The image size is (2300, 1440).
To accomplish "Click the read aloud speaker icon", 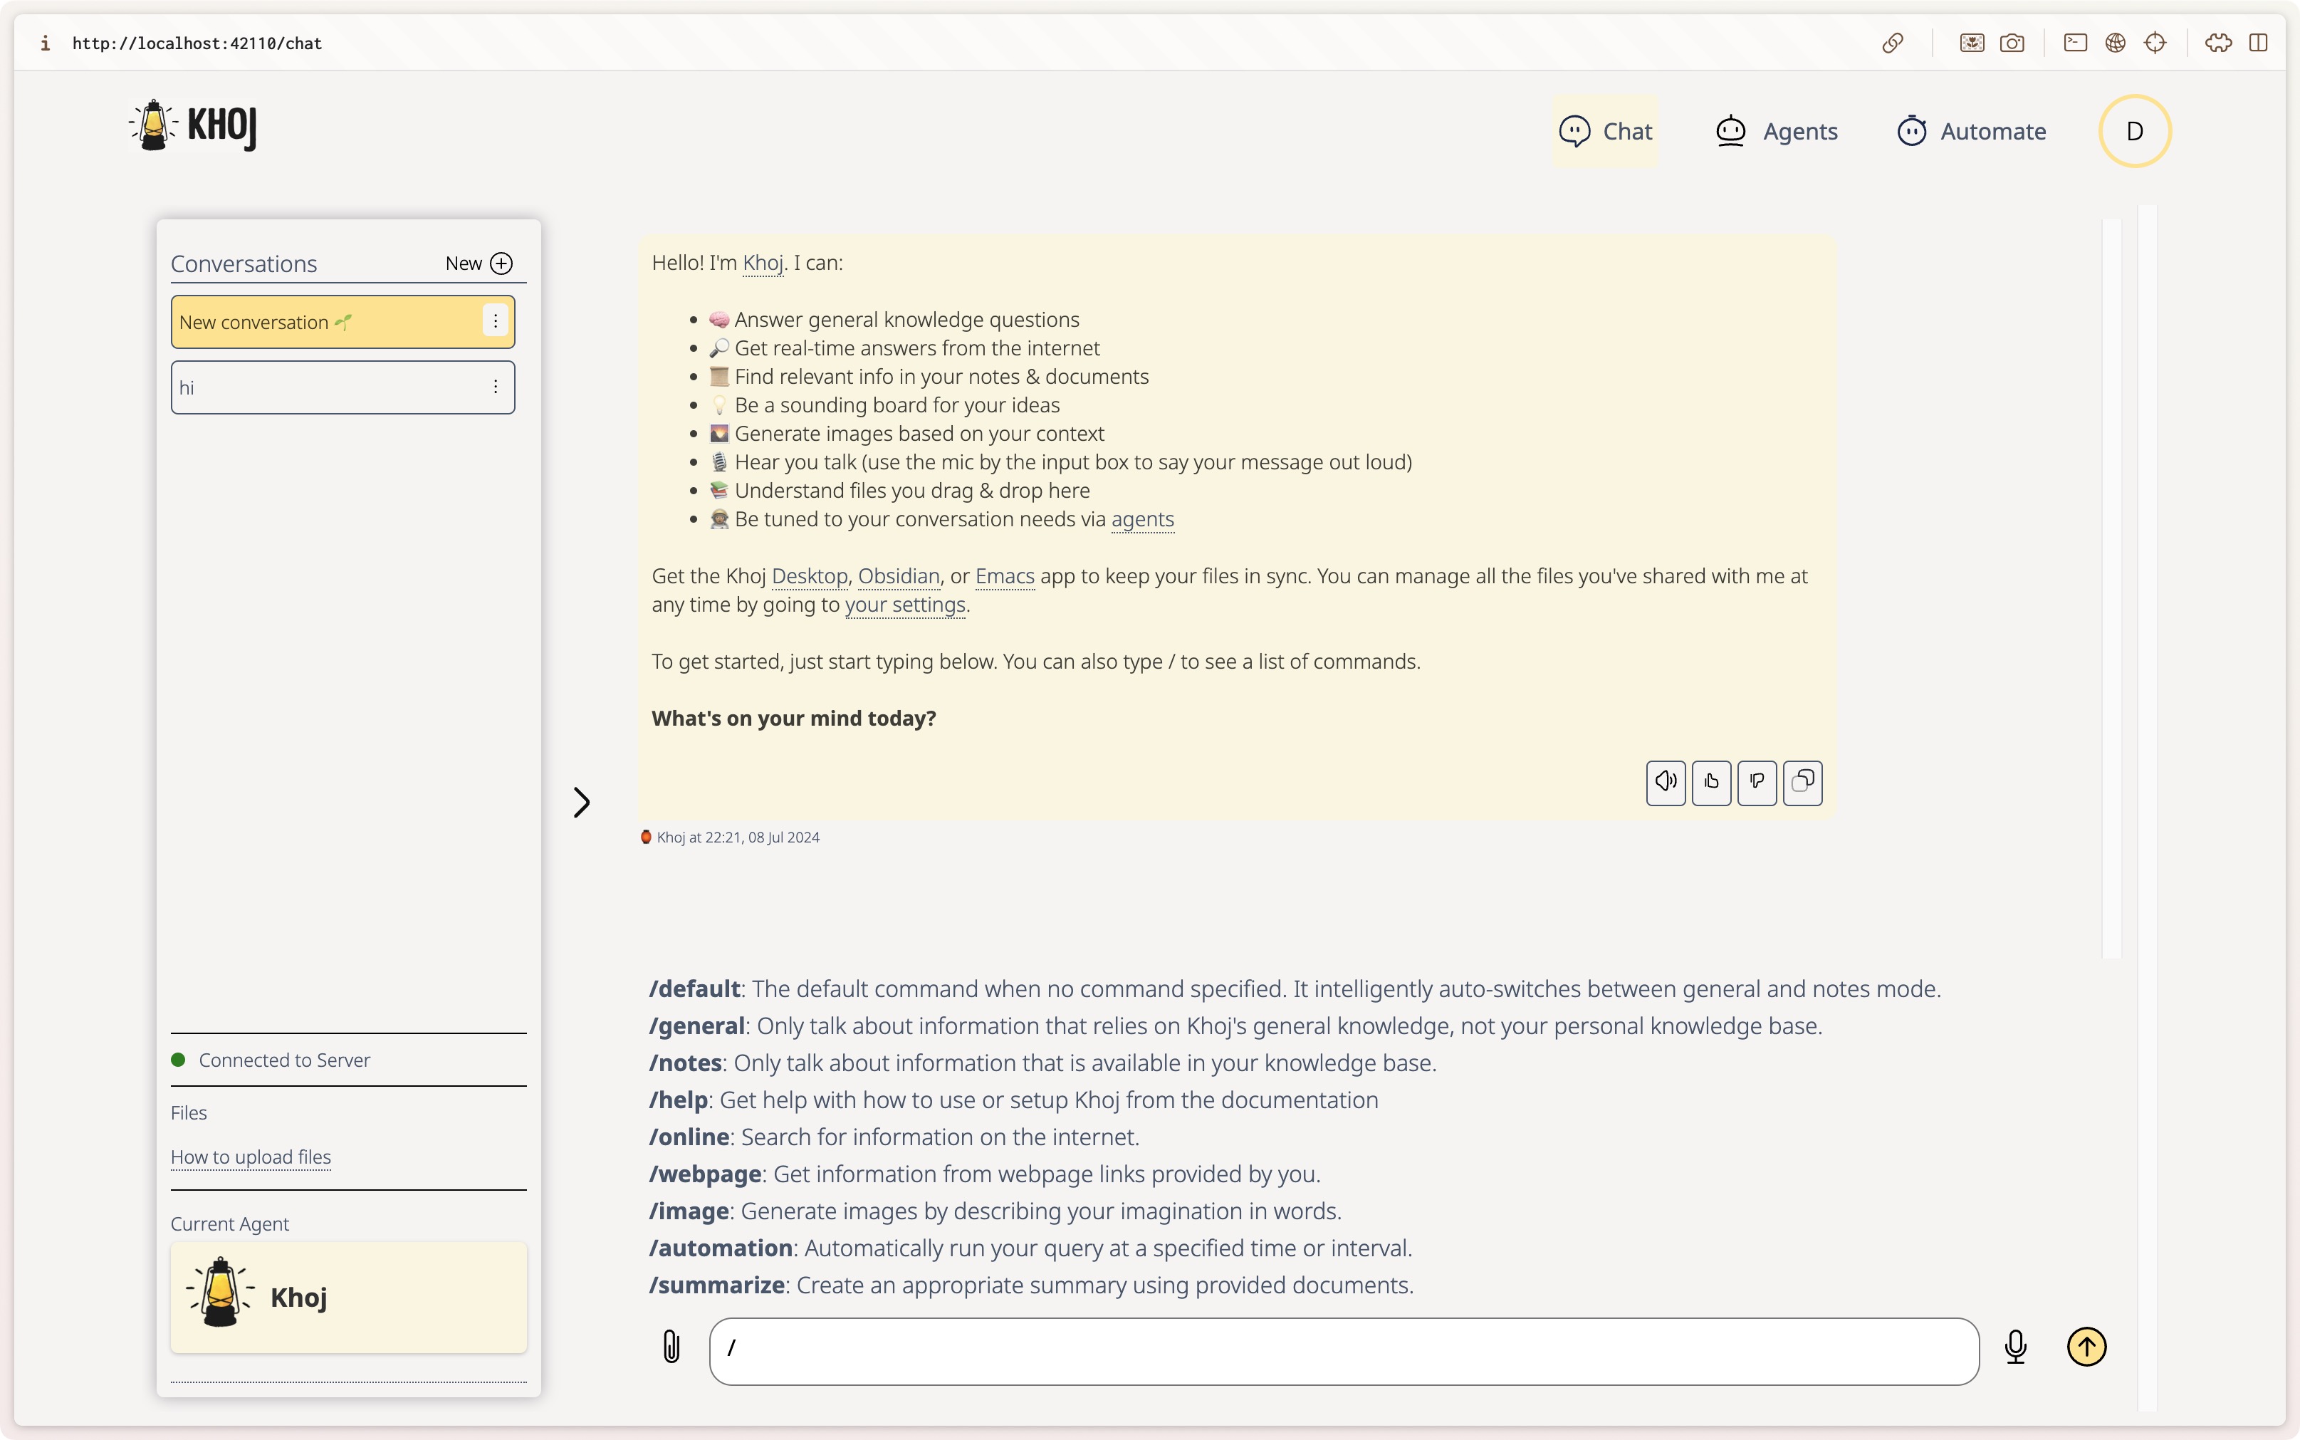I will click(1665, 783).
